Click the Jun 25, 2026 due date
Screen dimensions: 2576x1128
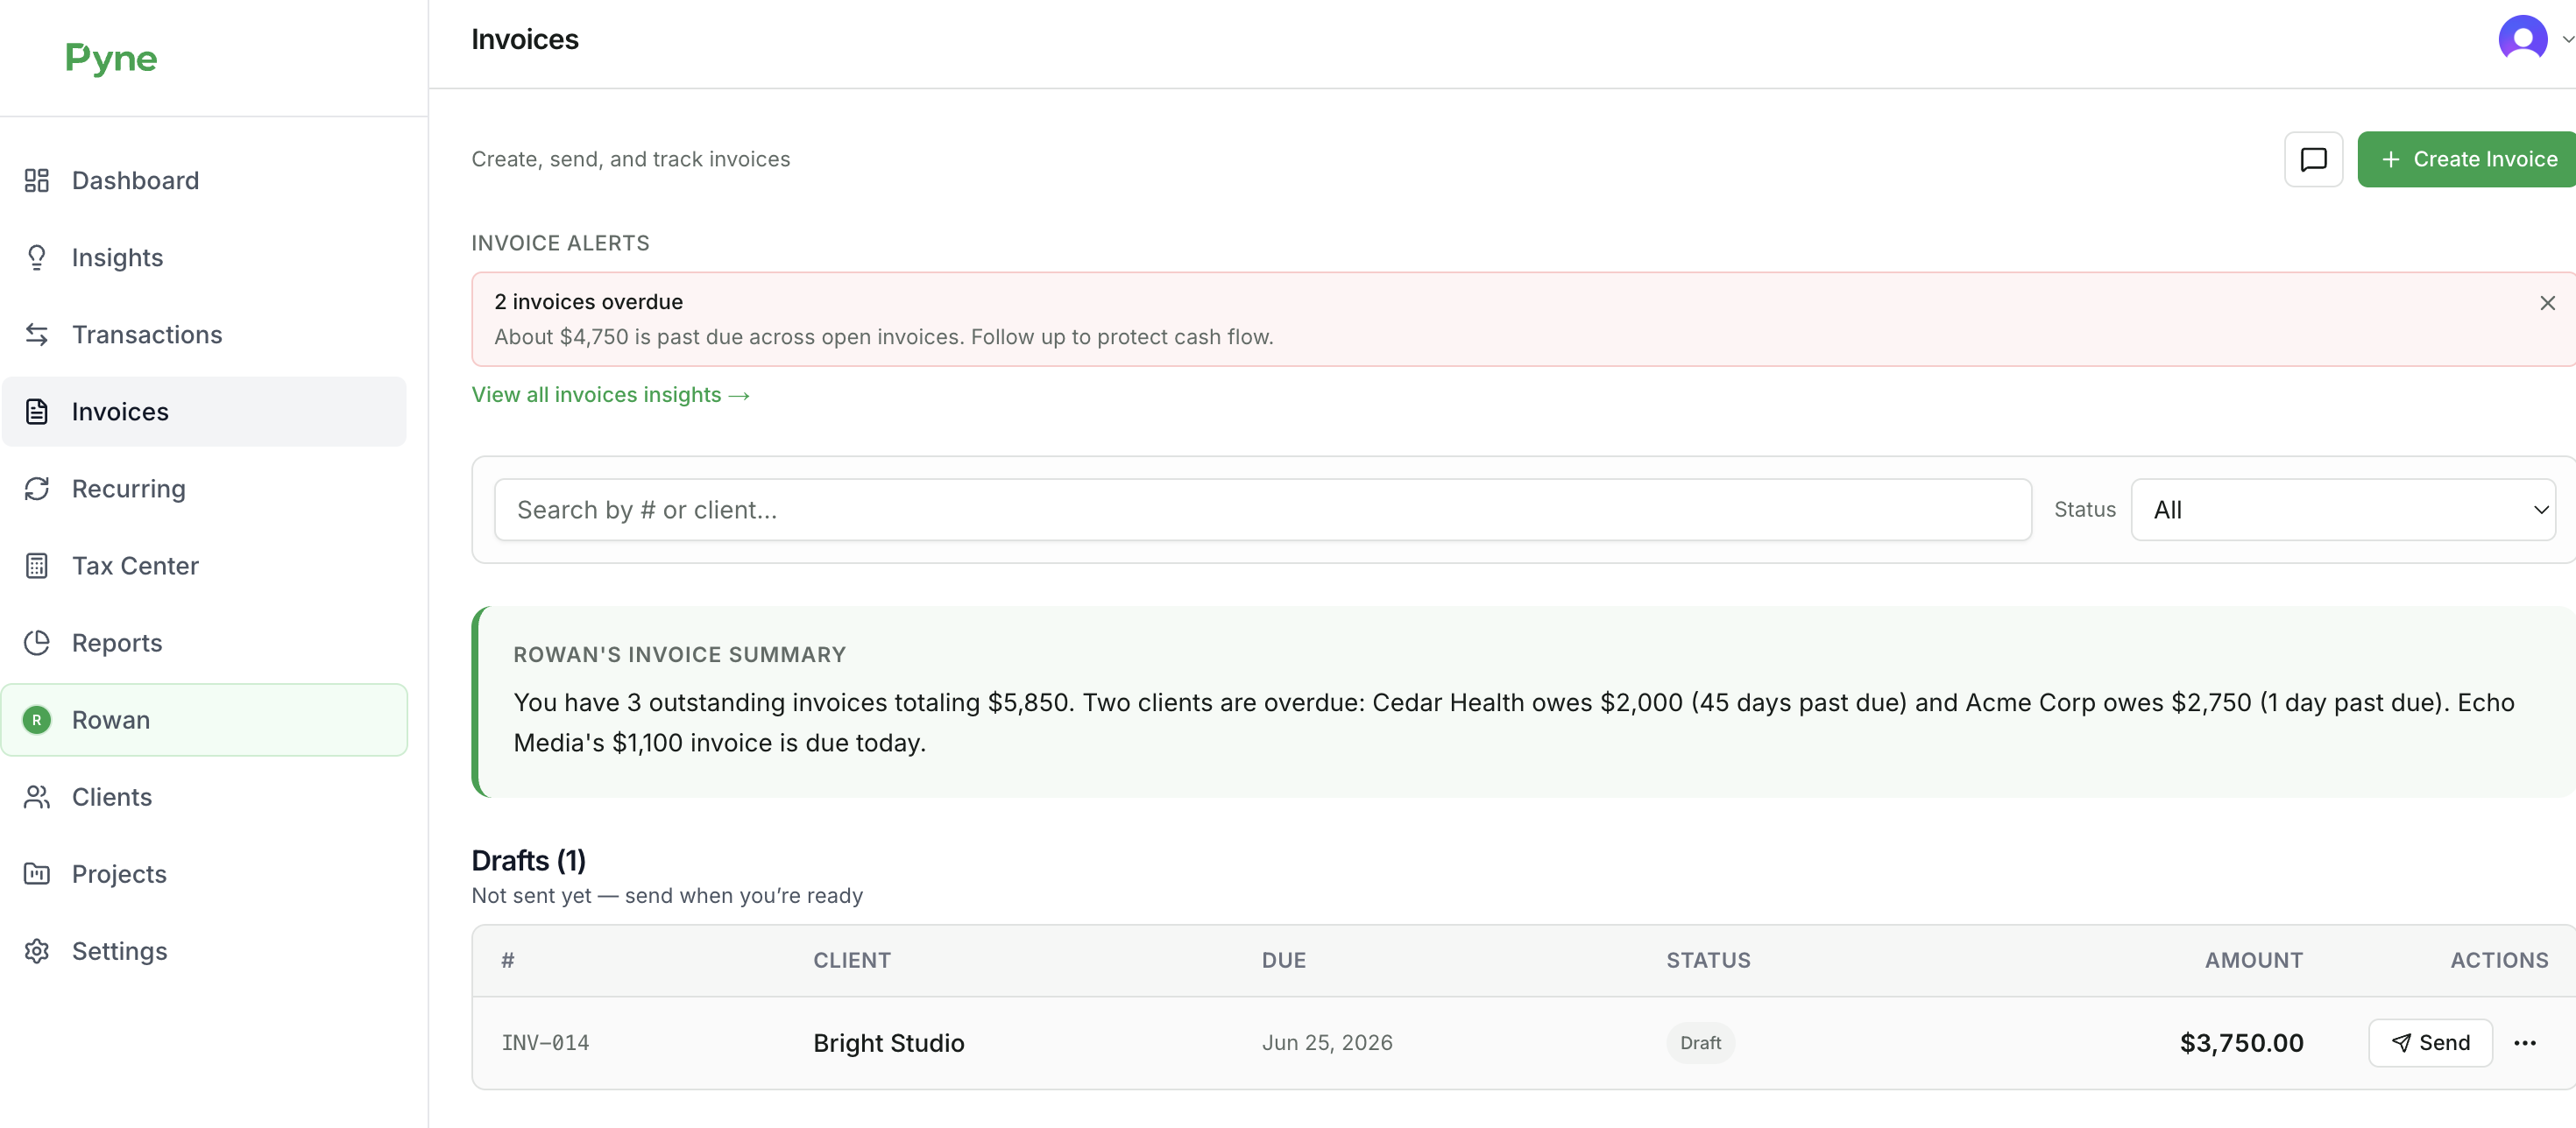[1327, 1043]
